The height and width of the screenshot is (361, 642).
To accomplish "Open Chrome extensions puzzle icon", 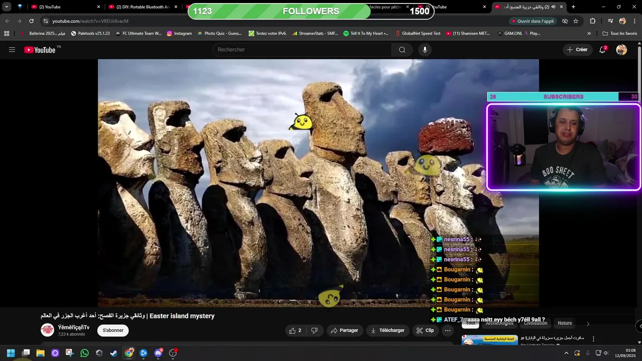I will (x=592, y=21).
